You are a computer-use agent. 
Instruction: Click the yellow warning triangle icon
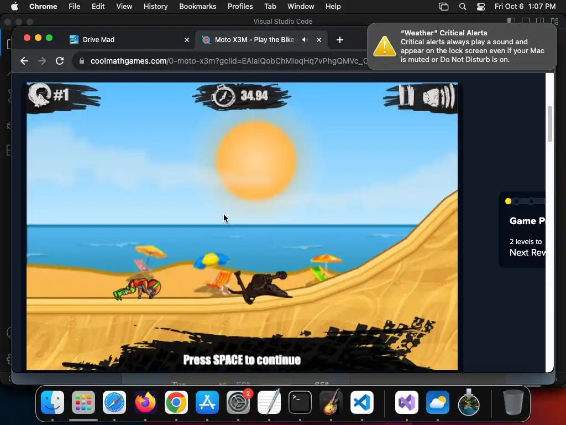(x=384, y=46)
